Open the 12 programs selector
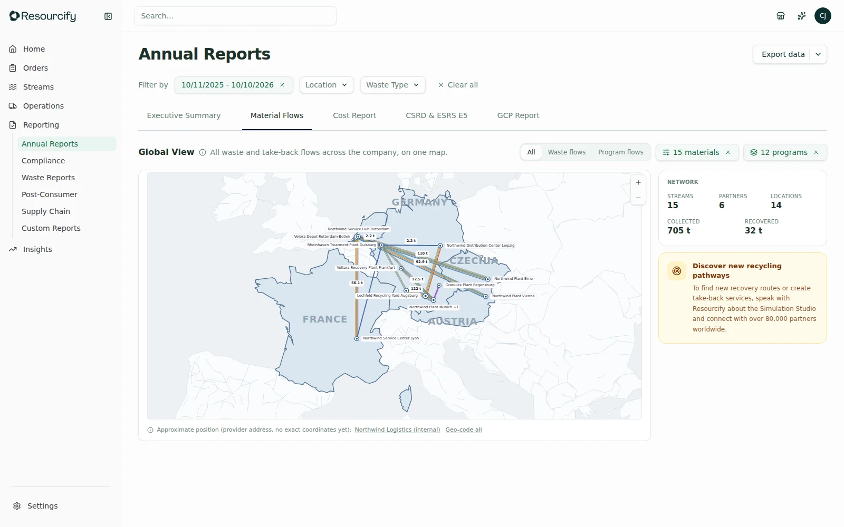844x527 pixels. [x=784, y=152]
